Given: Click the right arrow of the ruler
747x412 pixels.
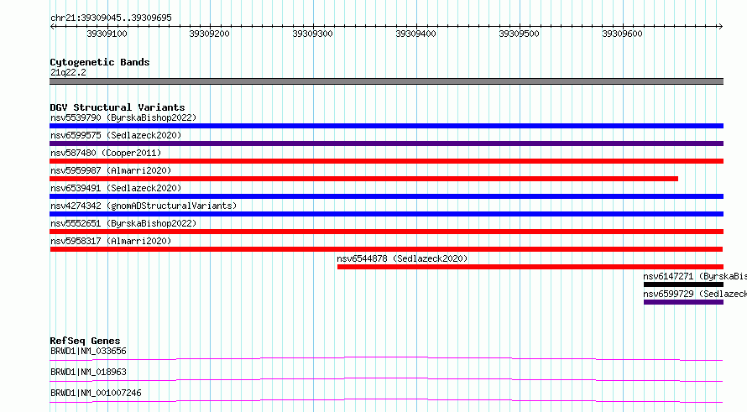Looking at the screenshot, I should pyautogui.click(x=720, y=26).
